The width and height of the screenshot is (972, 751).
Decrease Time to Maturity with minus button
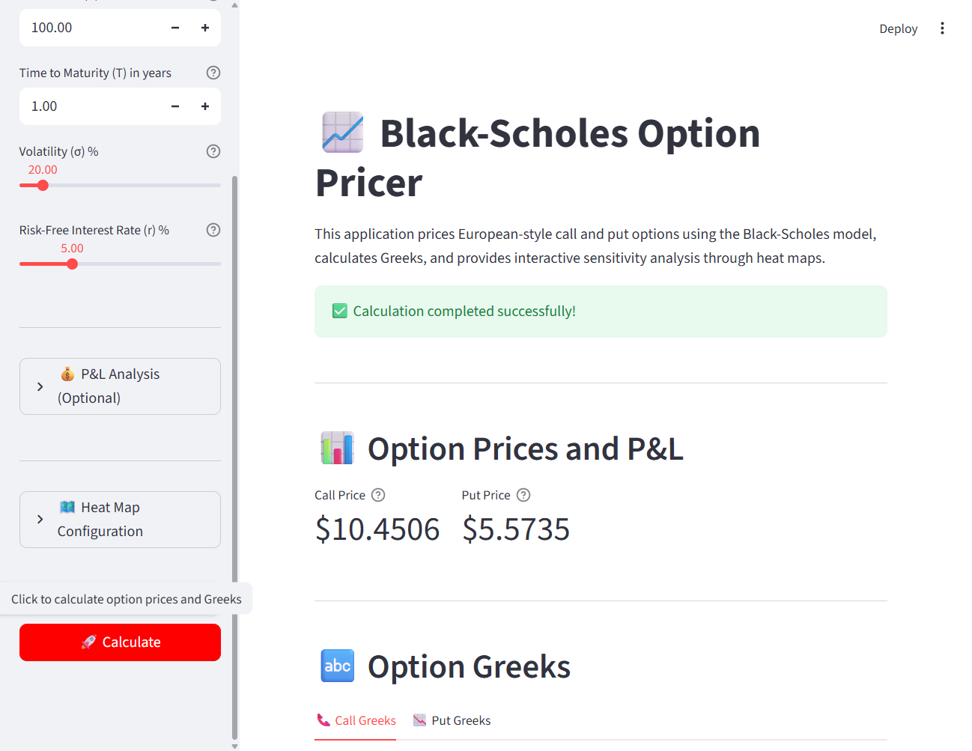pyautogui.click(x=175, y=106)
